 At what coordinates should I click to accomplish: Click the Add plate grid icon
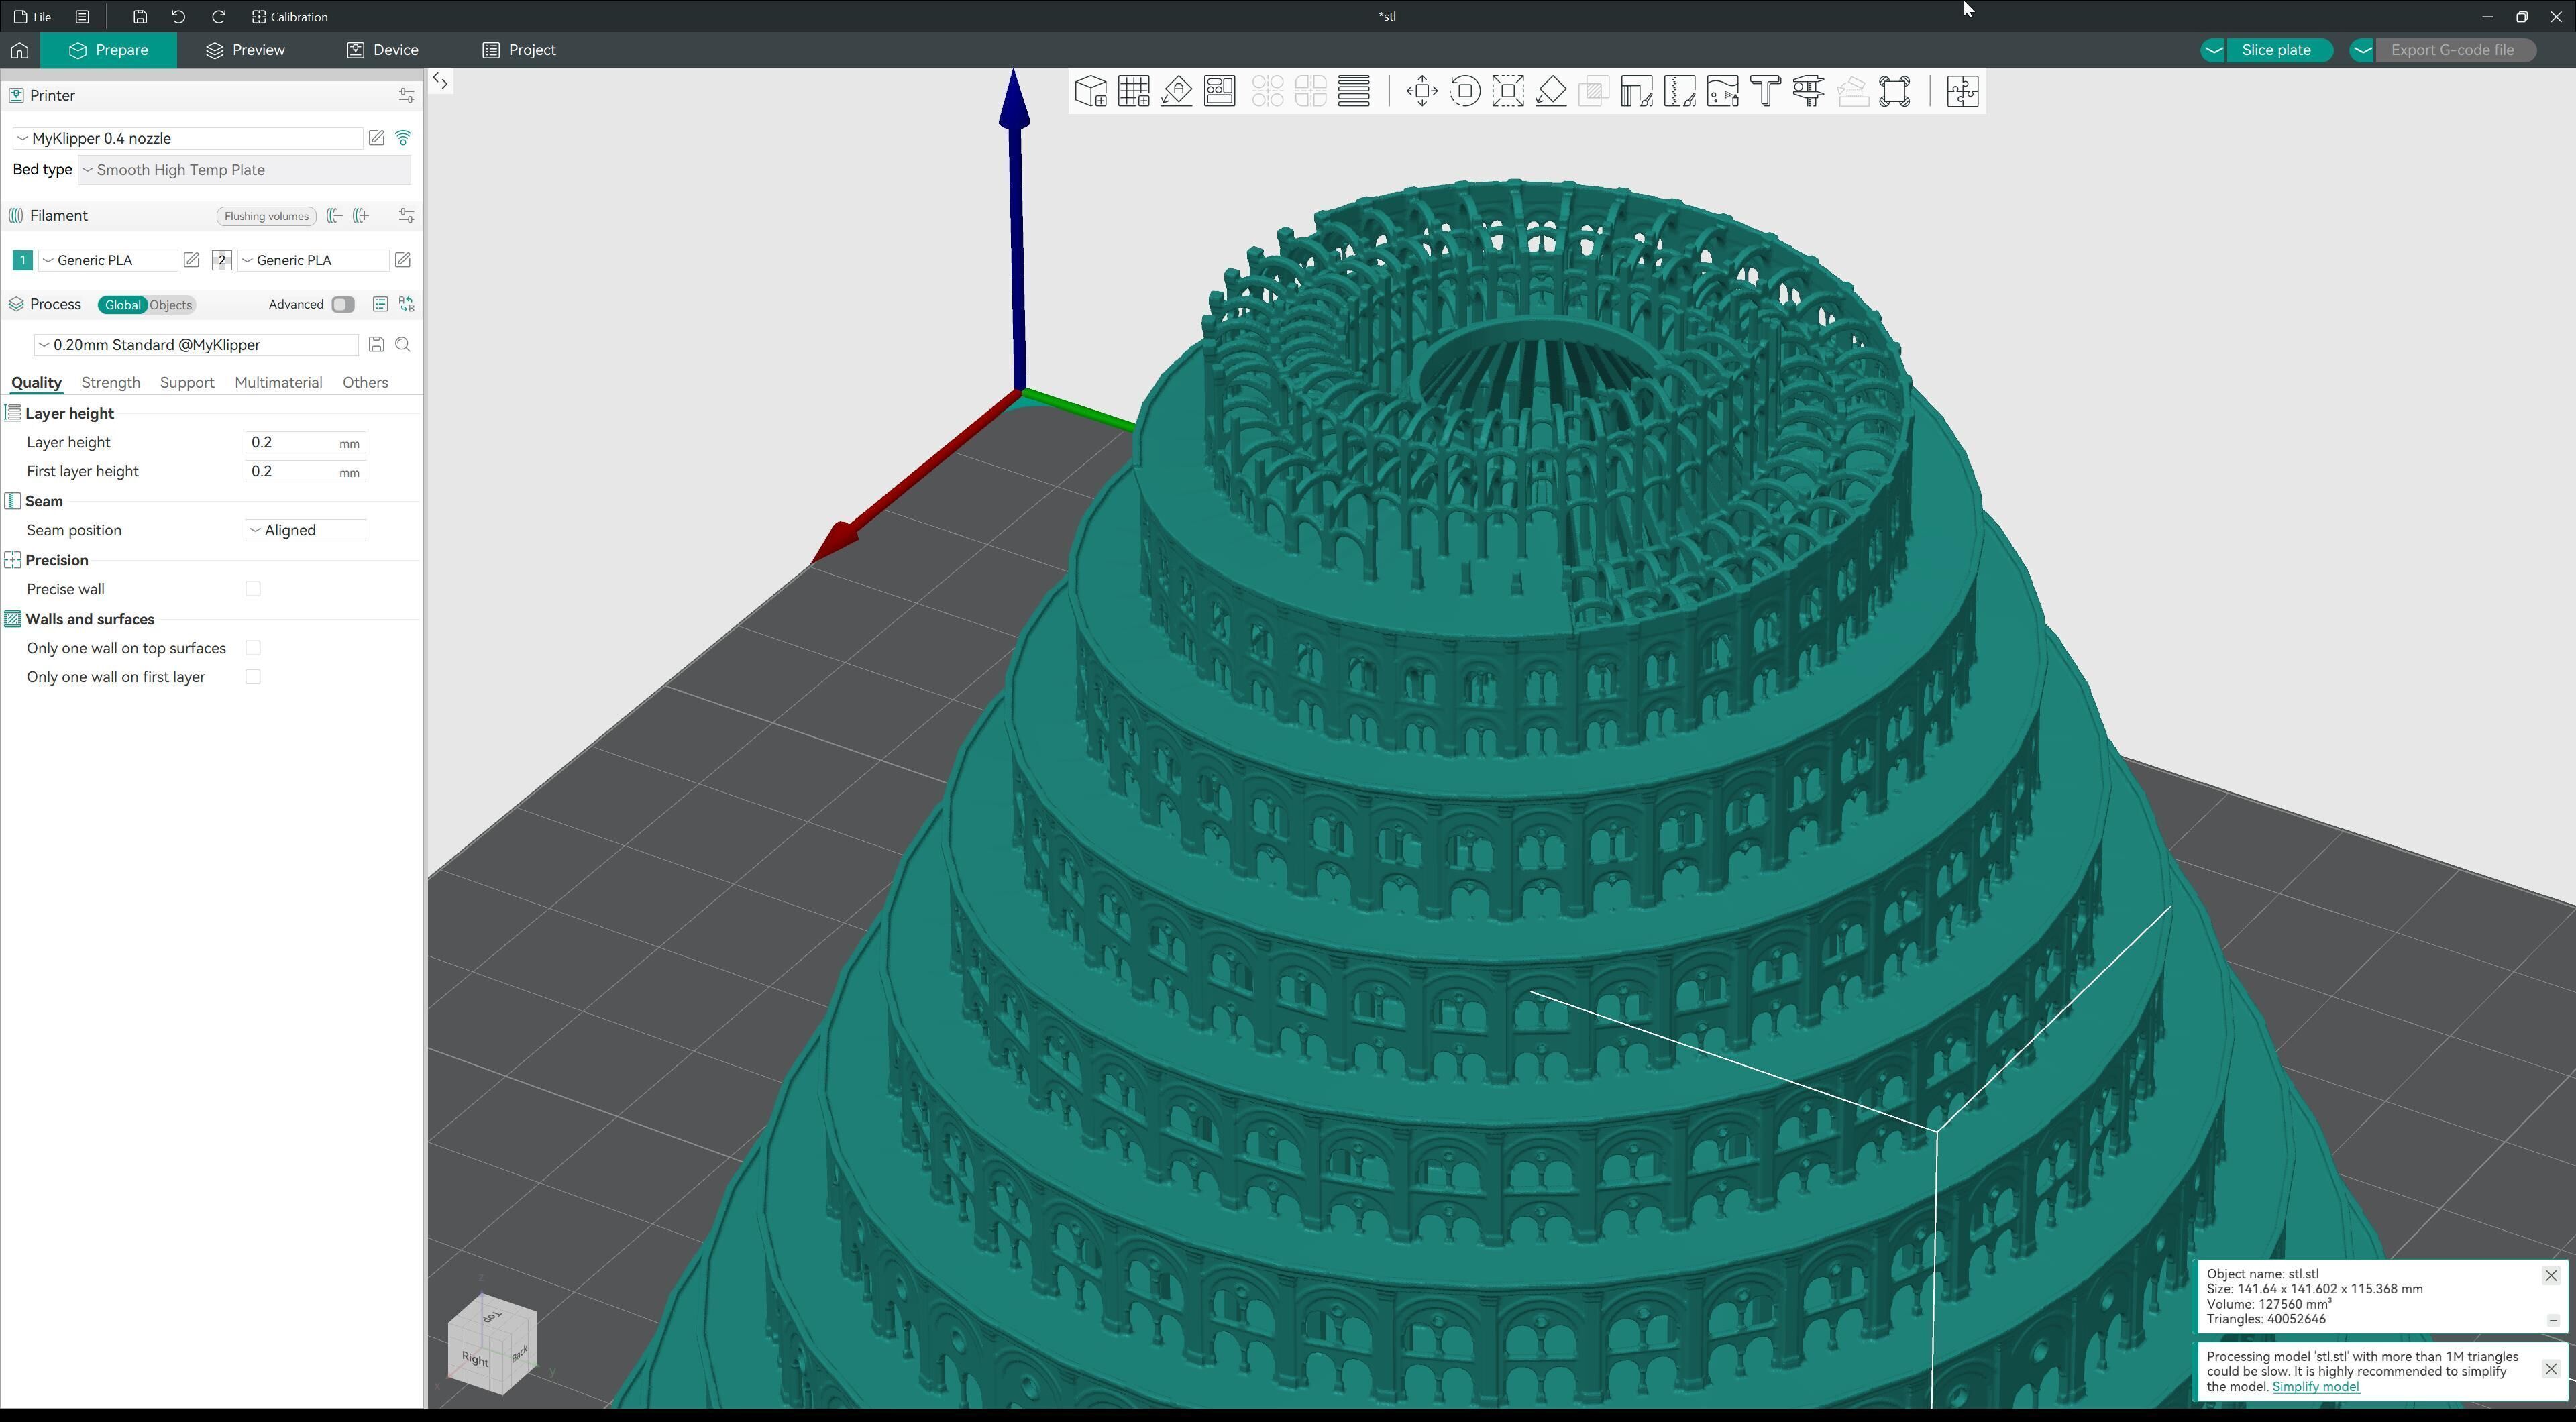[1133, 91]
